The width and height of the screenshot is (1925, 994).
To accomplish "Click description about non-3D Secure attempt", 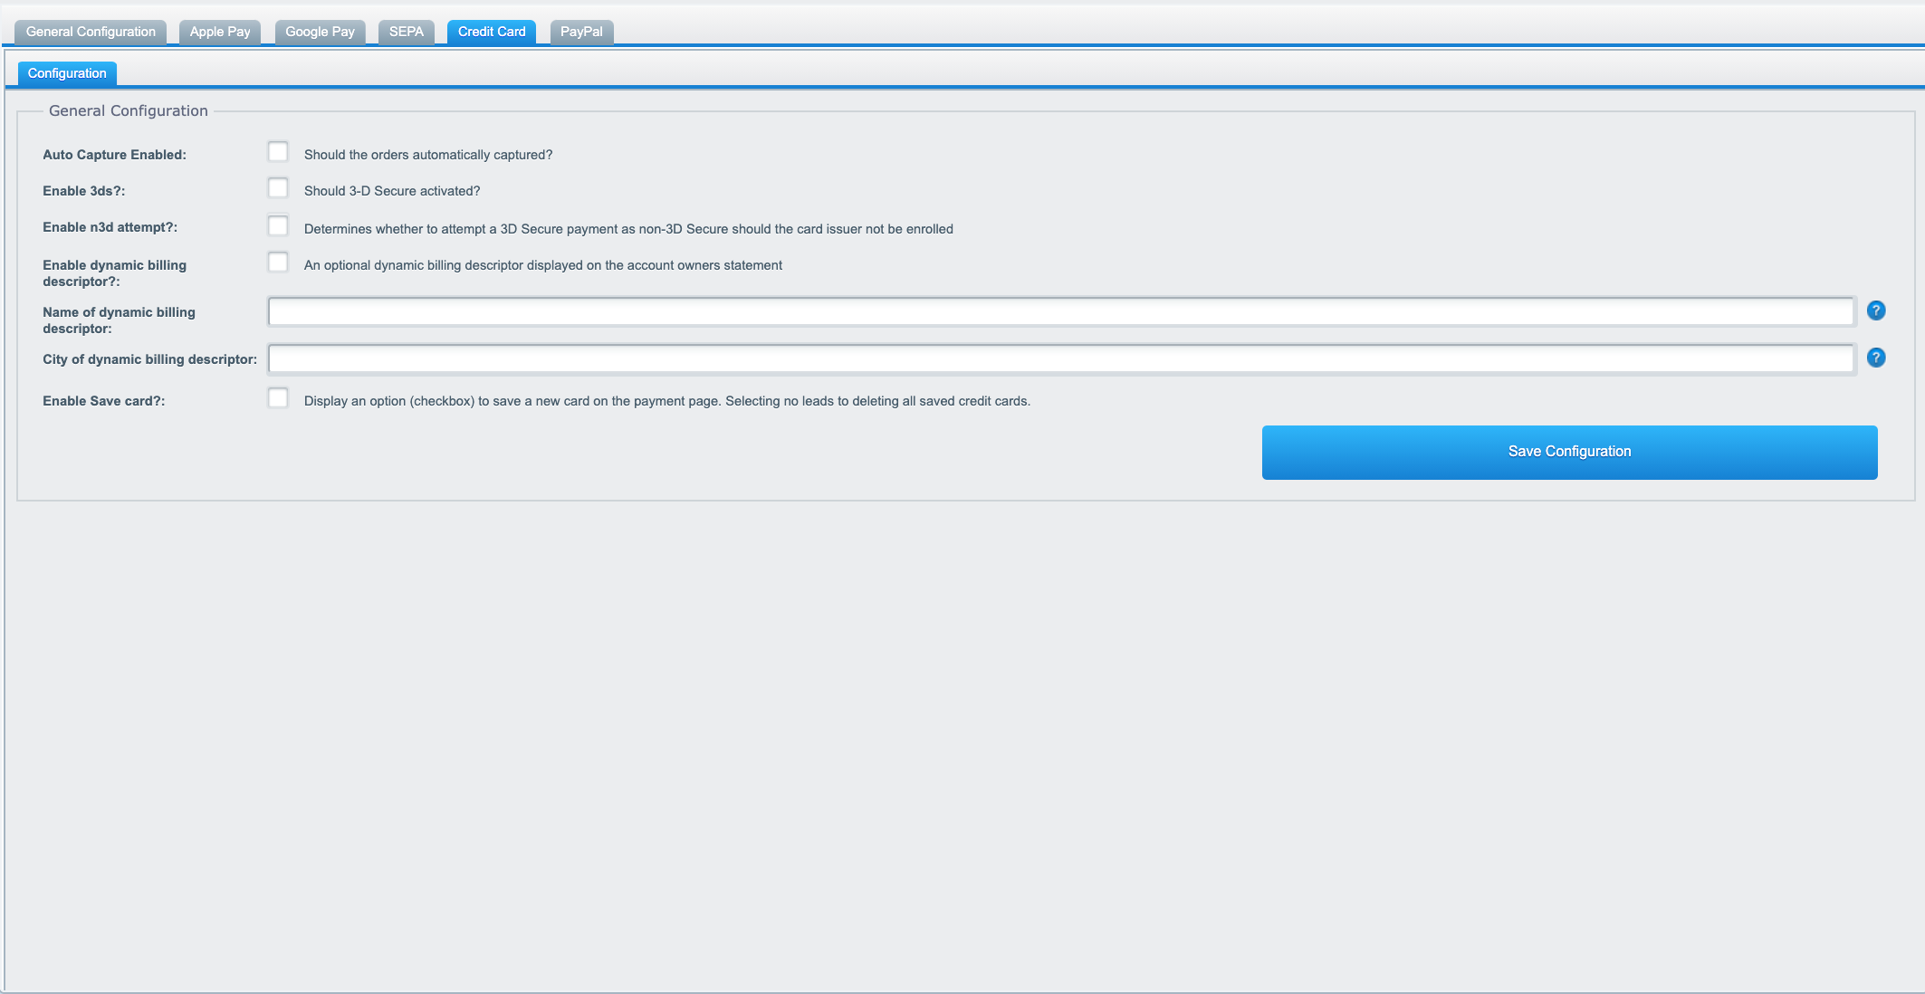I will pyautogui.click(x=628, y=229).
